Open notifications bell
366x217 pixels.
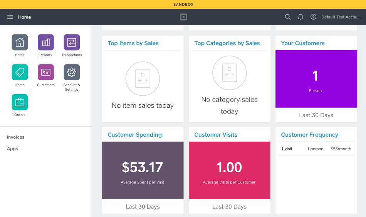[301, 17]
